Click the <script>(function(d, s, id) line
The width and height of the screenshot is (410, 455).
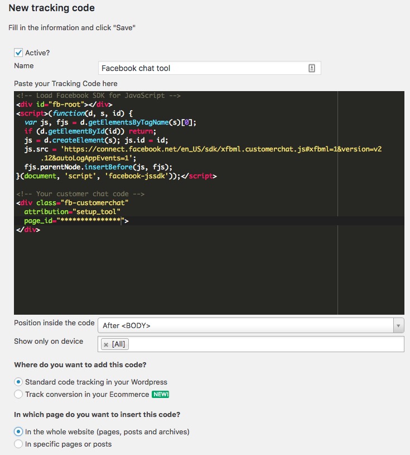coord(74,113)
